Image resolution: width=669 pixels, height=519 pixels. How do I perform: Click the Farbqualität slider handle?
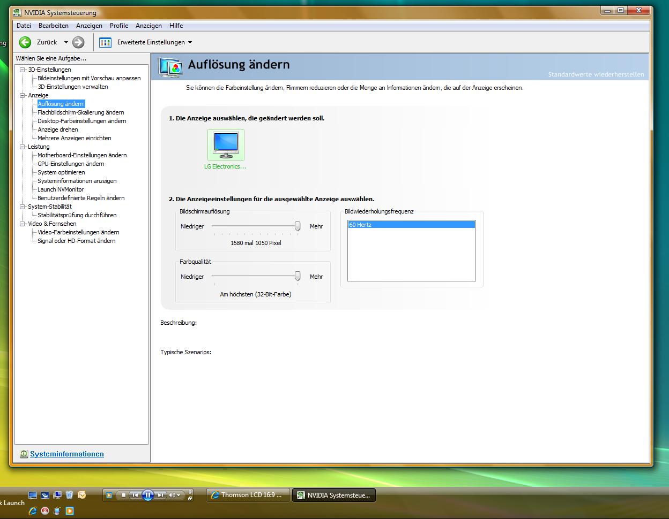pos(298,277)
